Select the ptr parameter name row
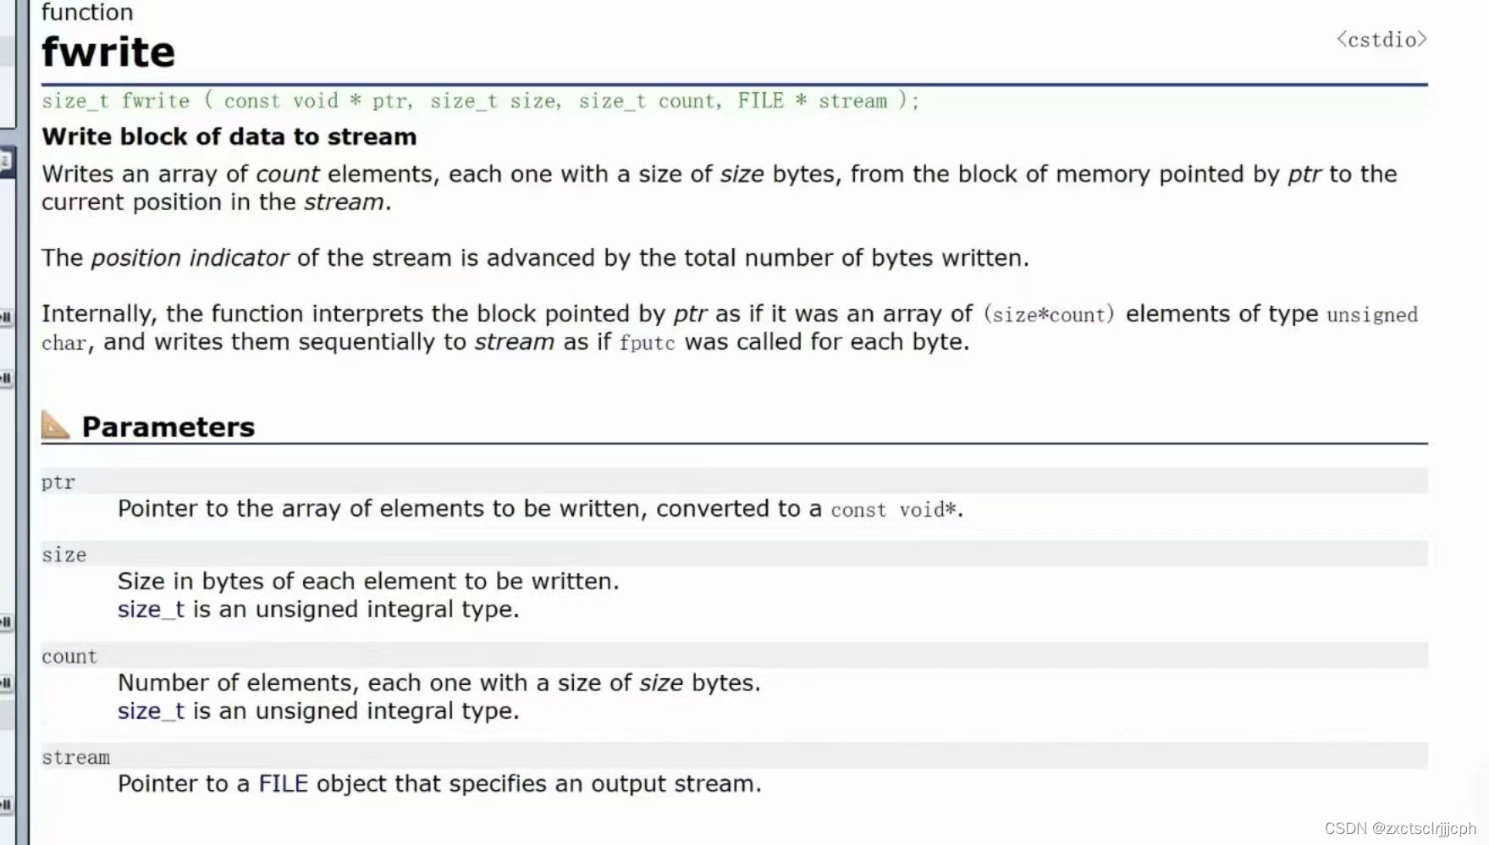This screenshot has height=845, width=1489. pyautogui.click(x=735, y=482)
